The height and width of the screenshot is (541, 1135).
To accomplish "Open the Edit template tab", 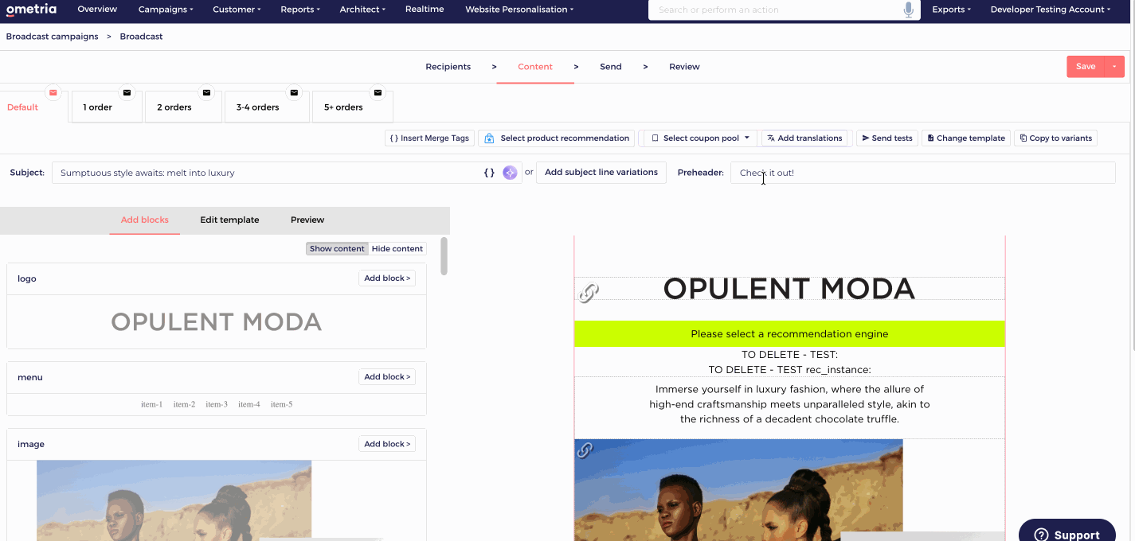I will coord(229,220).
